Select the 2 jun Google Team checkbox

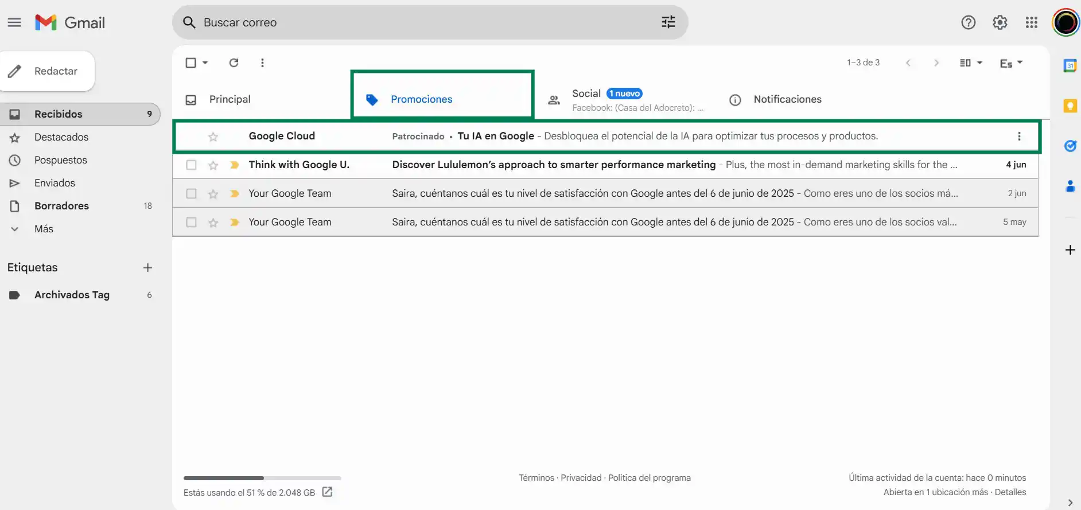pyautogui.click(x=191, y=193)
